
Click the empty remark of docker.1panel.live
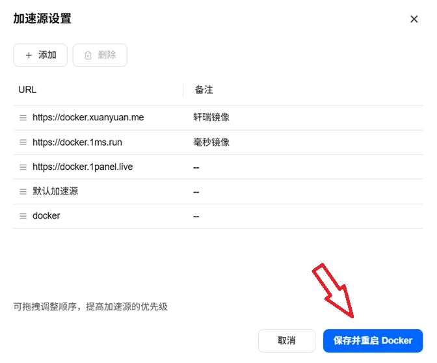[x=196, y=168]
